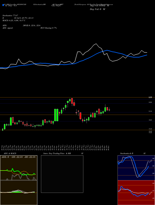Click the 6.66 price axis label
This screenshot has height=205, width=155.
point(150,102)
